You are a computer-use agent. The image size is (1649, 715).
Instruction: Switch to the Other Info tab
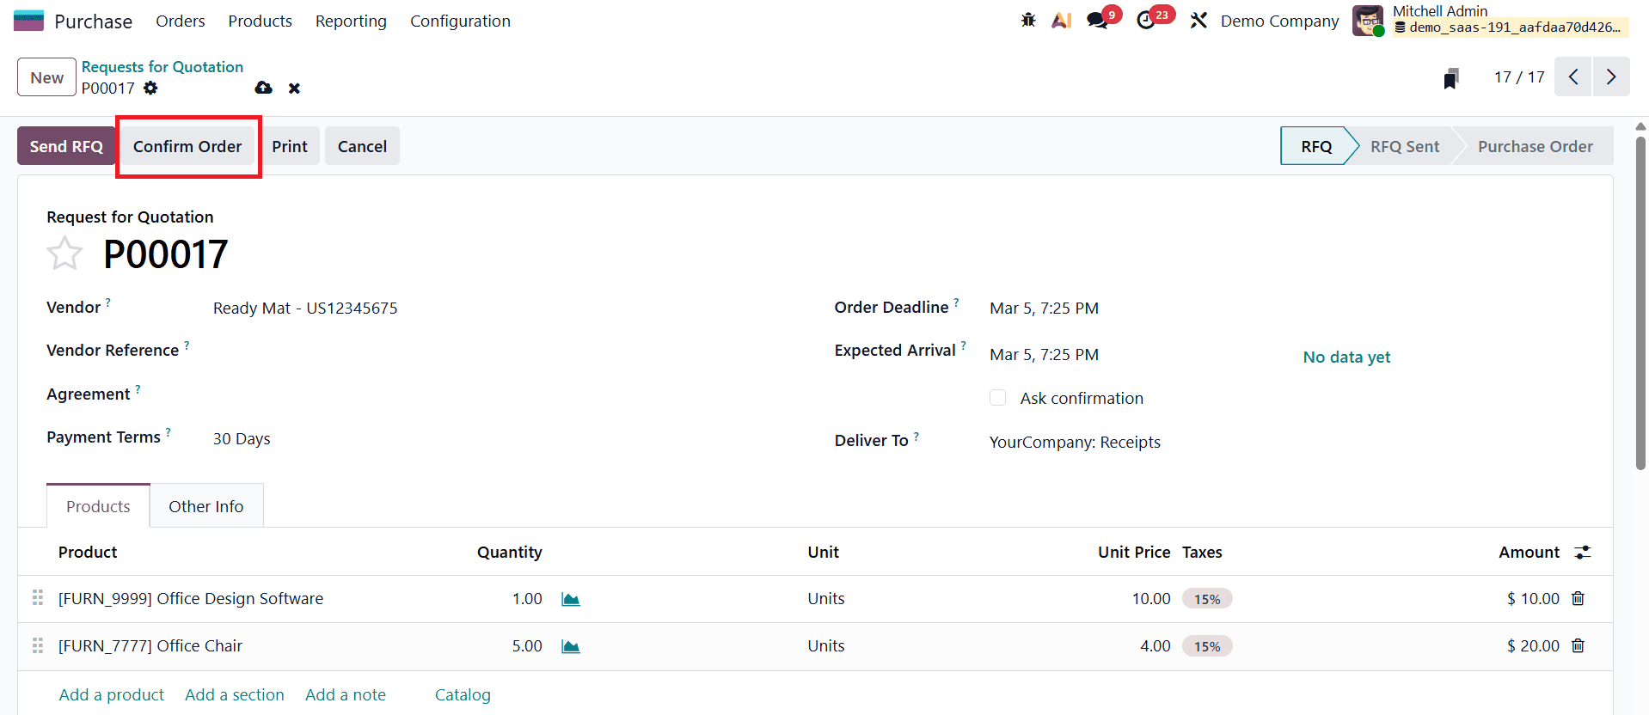[x=206, y=506]
